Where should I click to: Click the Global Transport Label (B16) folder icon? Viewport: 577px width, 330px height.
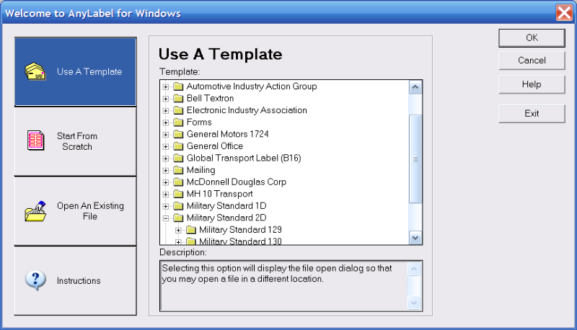click(178, 159)
